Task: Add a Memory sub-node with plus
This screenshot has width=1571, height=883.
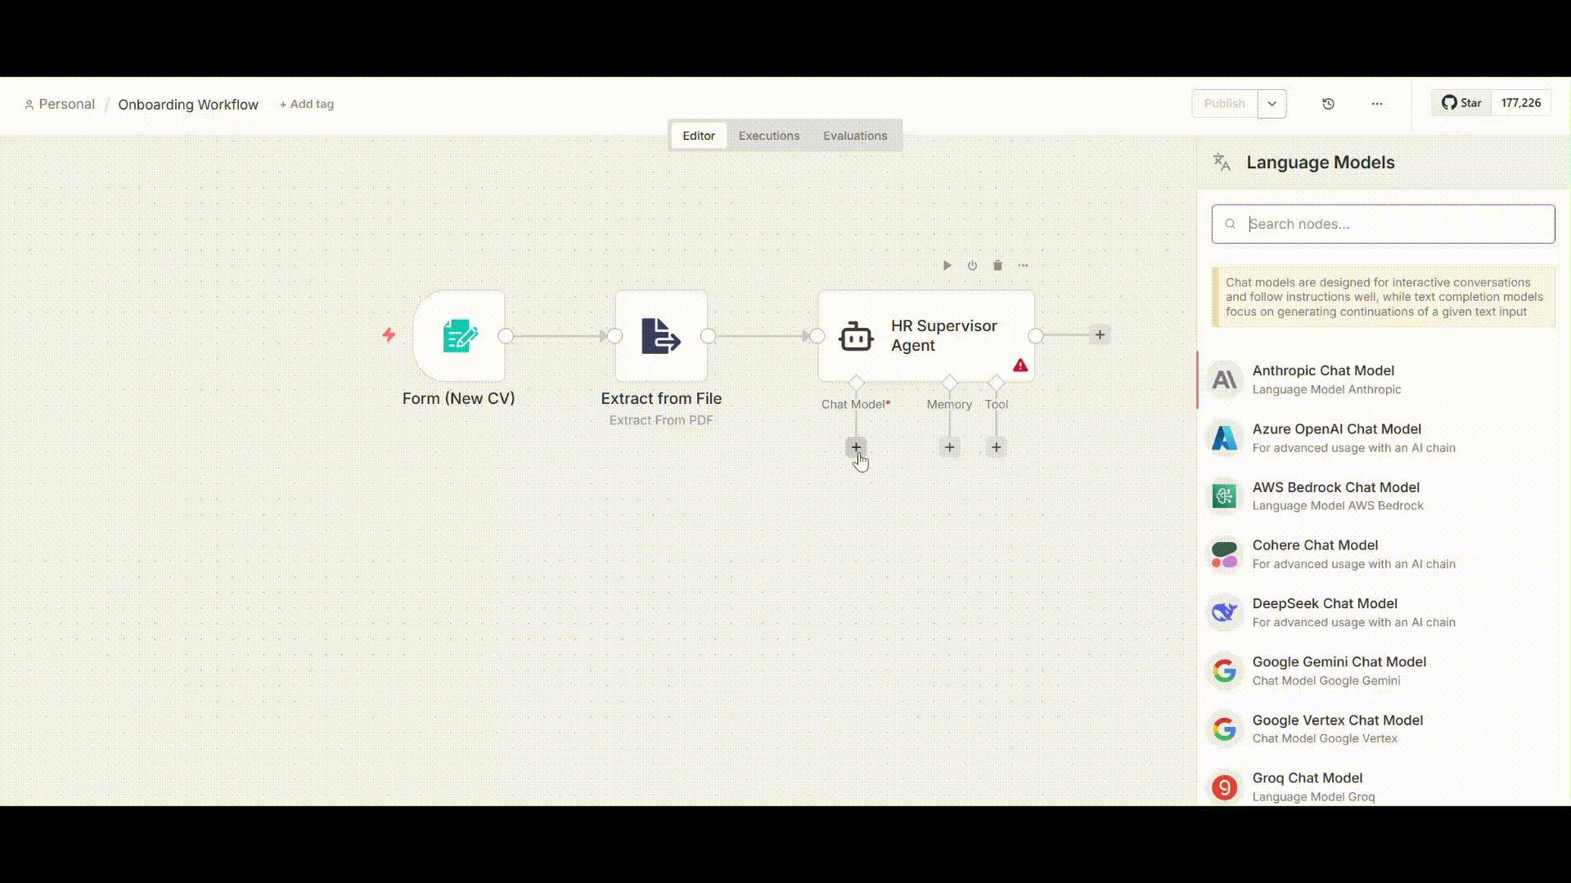Action: (x=949, y=447)
